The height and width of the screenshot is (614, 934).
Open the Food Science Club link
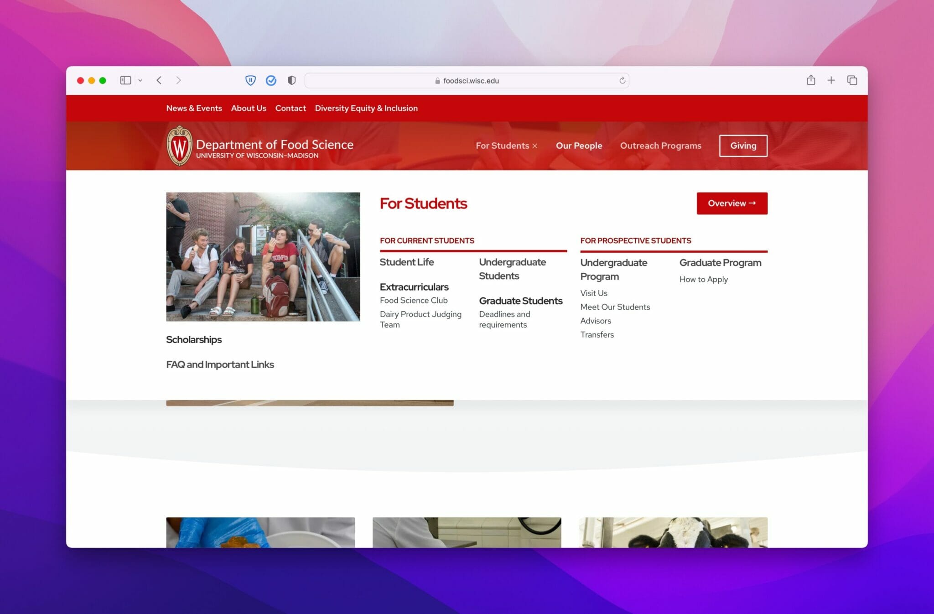pos(414,300)
